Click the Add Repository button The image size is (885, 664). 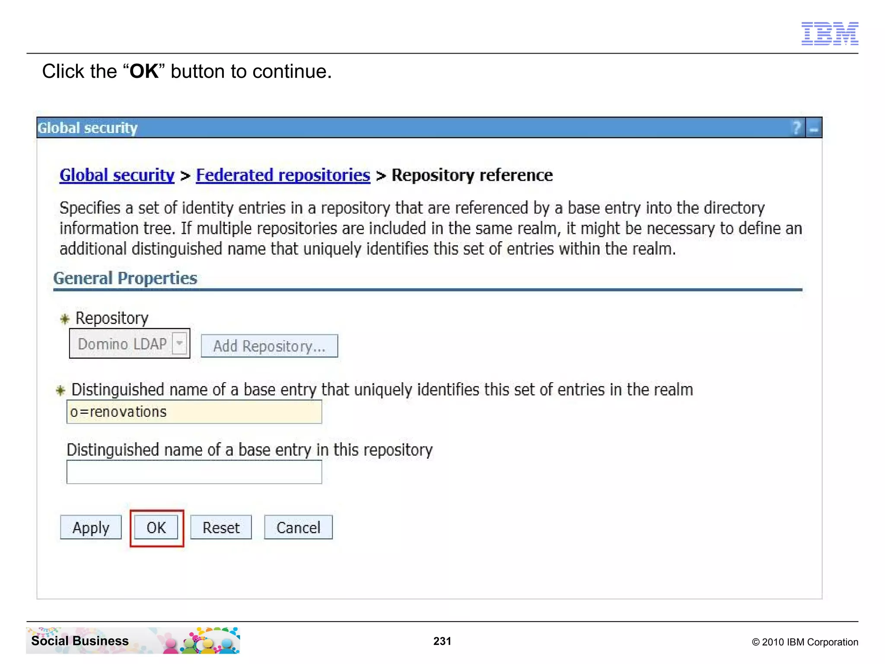269,346
